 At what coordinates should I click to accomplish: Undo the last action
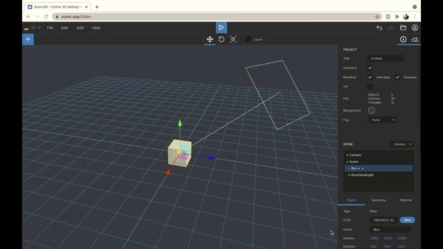[379, 28]
